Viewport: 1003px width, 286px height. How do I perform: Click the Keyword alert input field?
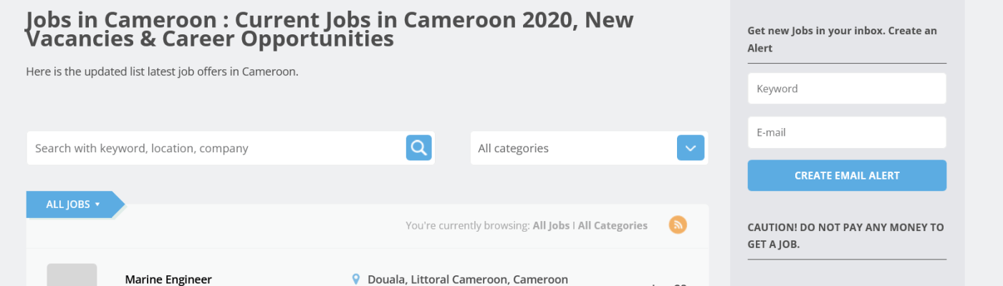(847, 89)
